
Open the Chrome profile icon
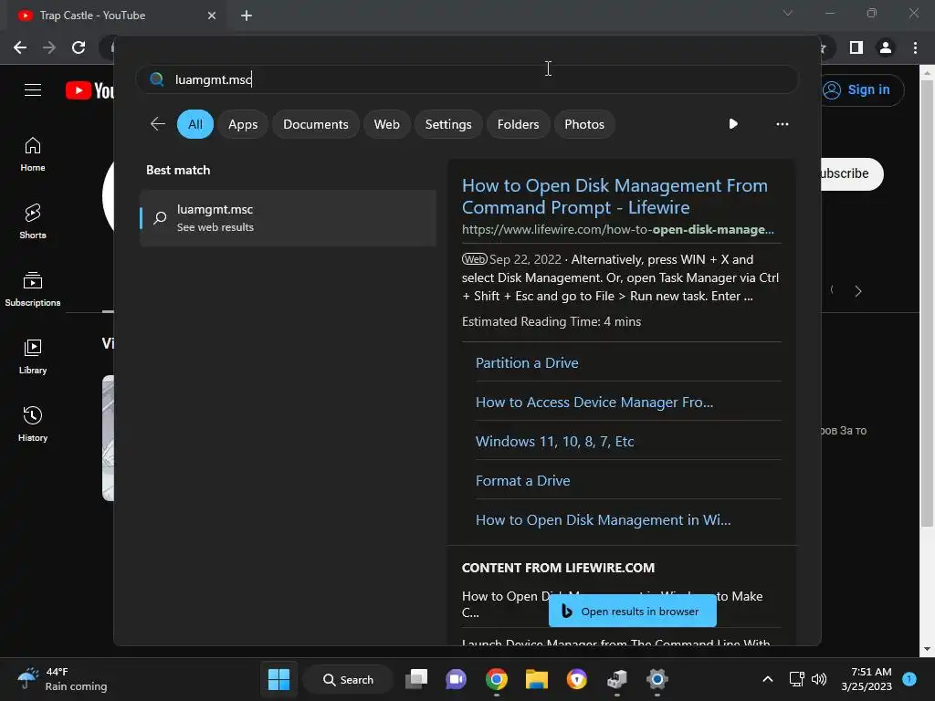pyautogui.click(x=886, y=47)
